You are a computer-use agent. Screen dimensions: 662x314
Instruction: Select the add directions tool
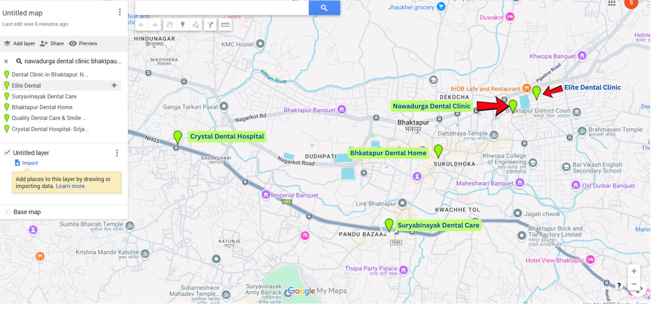210,25
